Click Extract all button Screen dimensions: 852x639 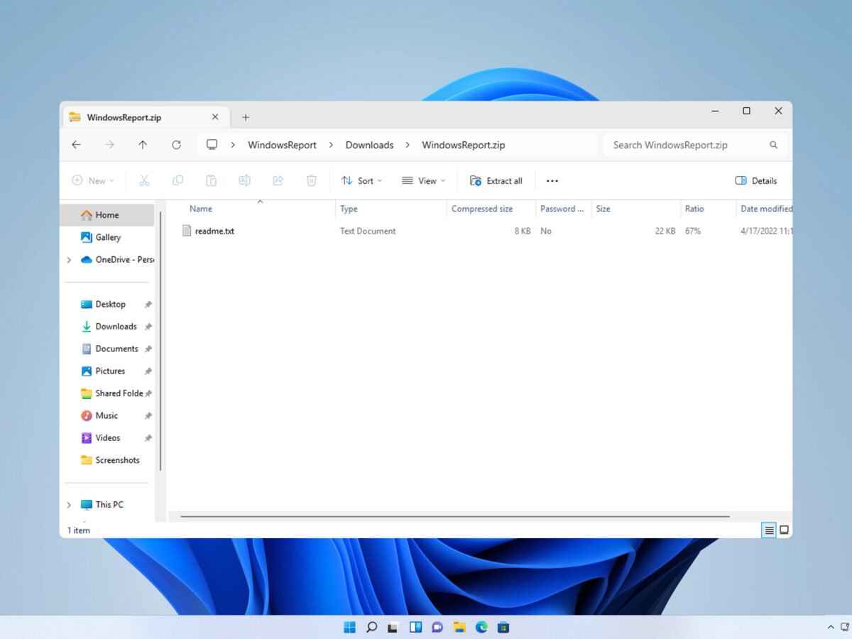[496, 181]
